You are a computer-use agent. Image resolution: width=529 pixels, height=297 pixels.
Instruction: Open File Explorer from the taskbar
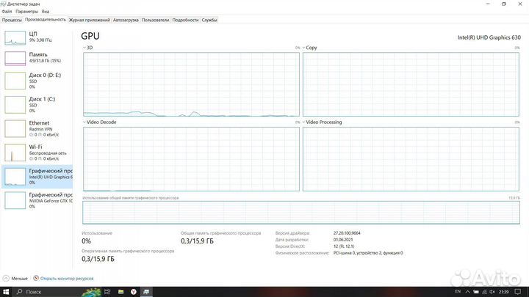point(120,292)
